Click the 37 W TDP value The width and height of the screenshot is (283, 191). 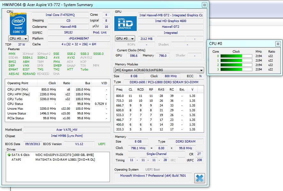click(21, 45)
